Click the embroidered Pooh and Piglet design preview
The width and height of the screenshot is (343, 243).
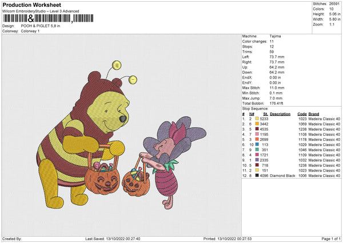(121, 135)
